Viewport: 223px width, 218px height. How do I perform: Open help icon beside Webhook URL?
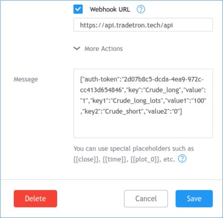(141, 9)
